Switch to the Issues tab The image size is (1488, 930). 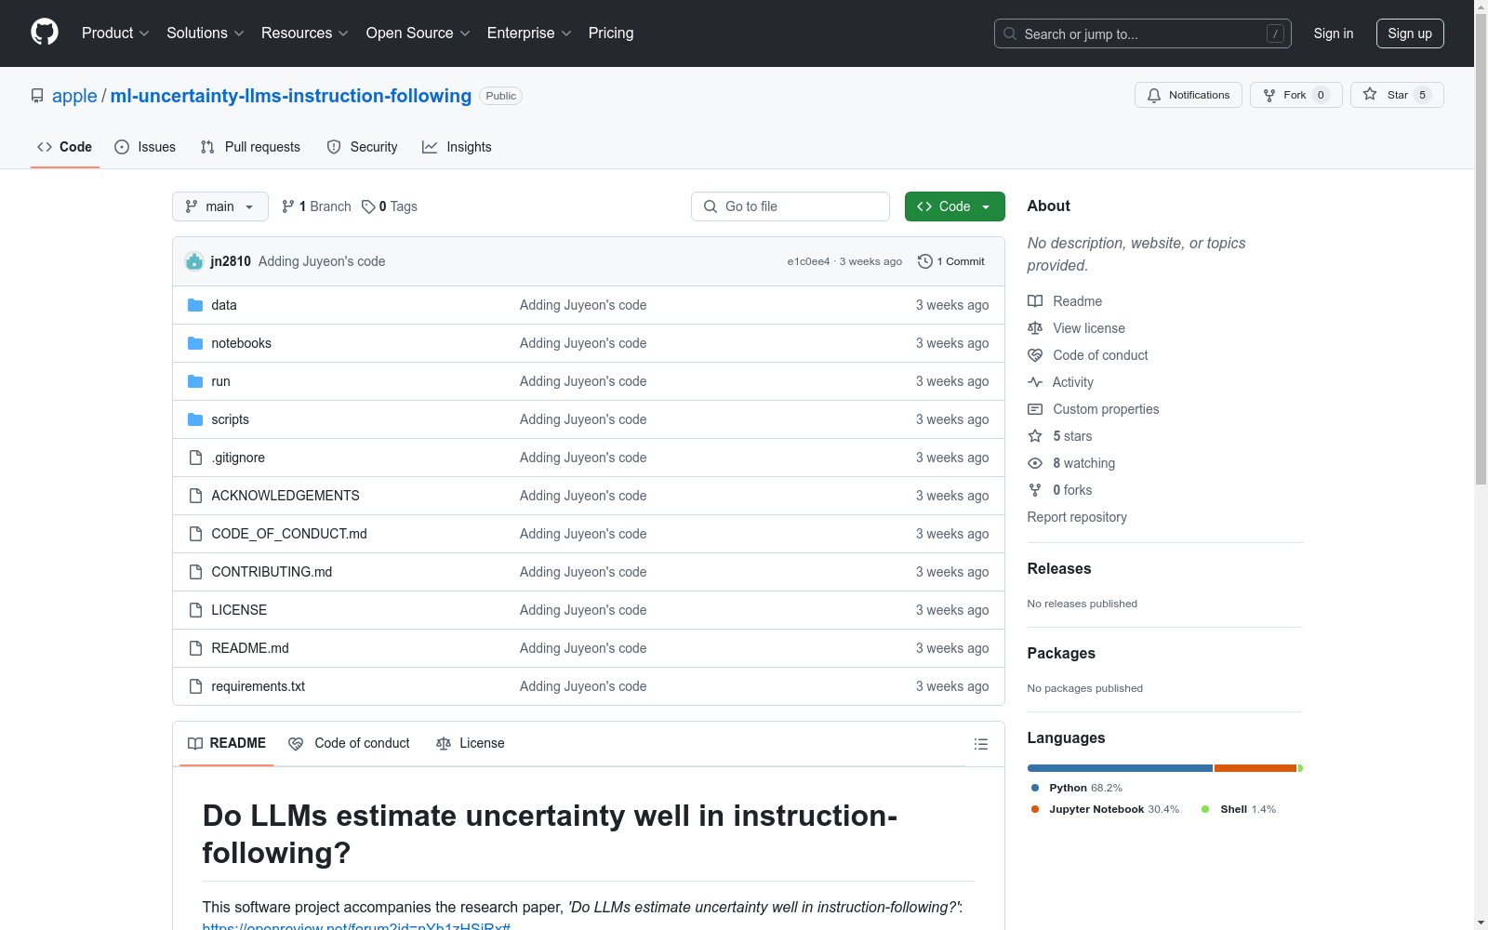145,147
